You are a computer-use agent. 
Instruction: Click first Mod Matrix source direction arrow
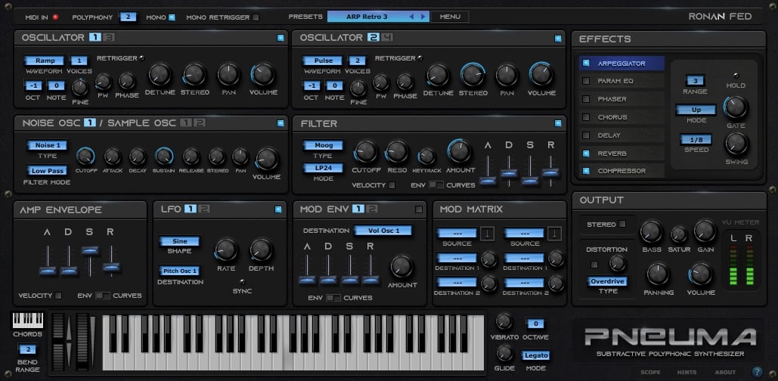coord(488,233)
